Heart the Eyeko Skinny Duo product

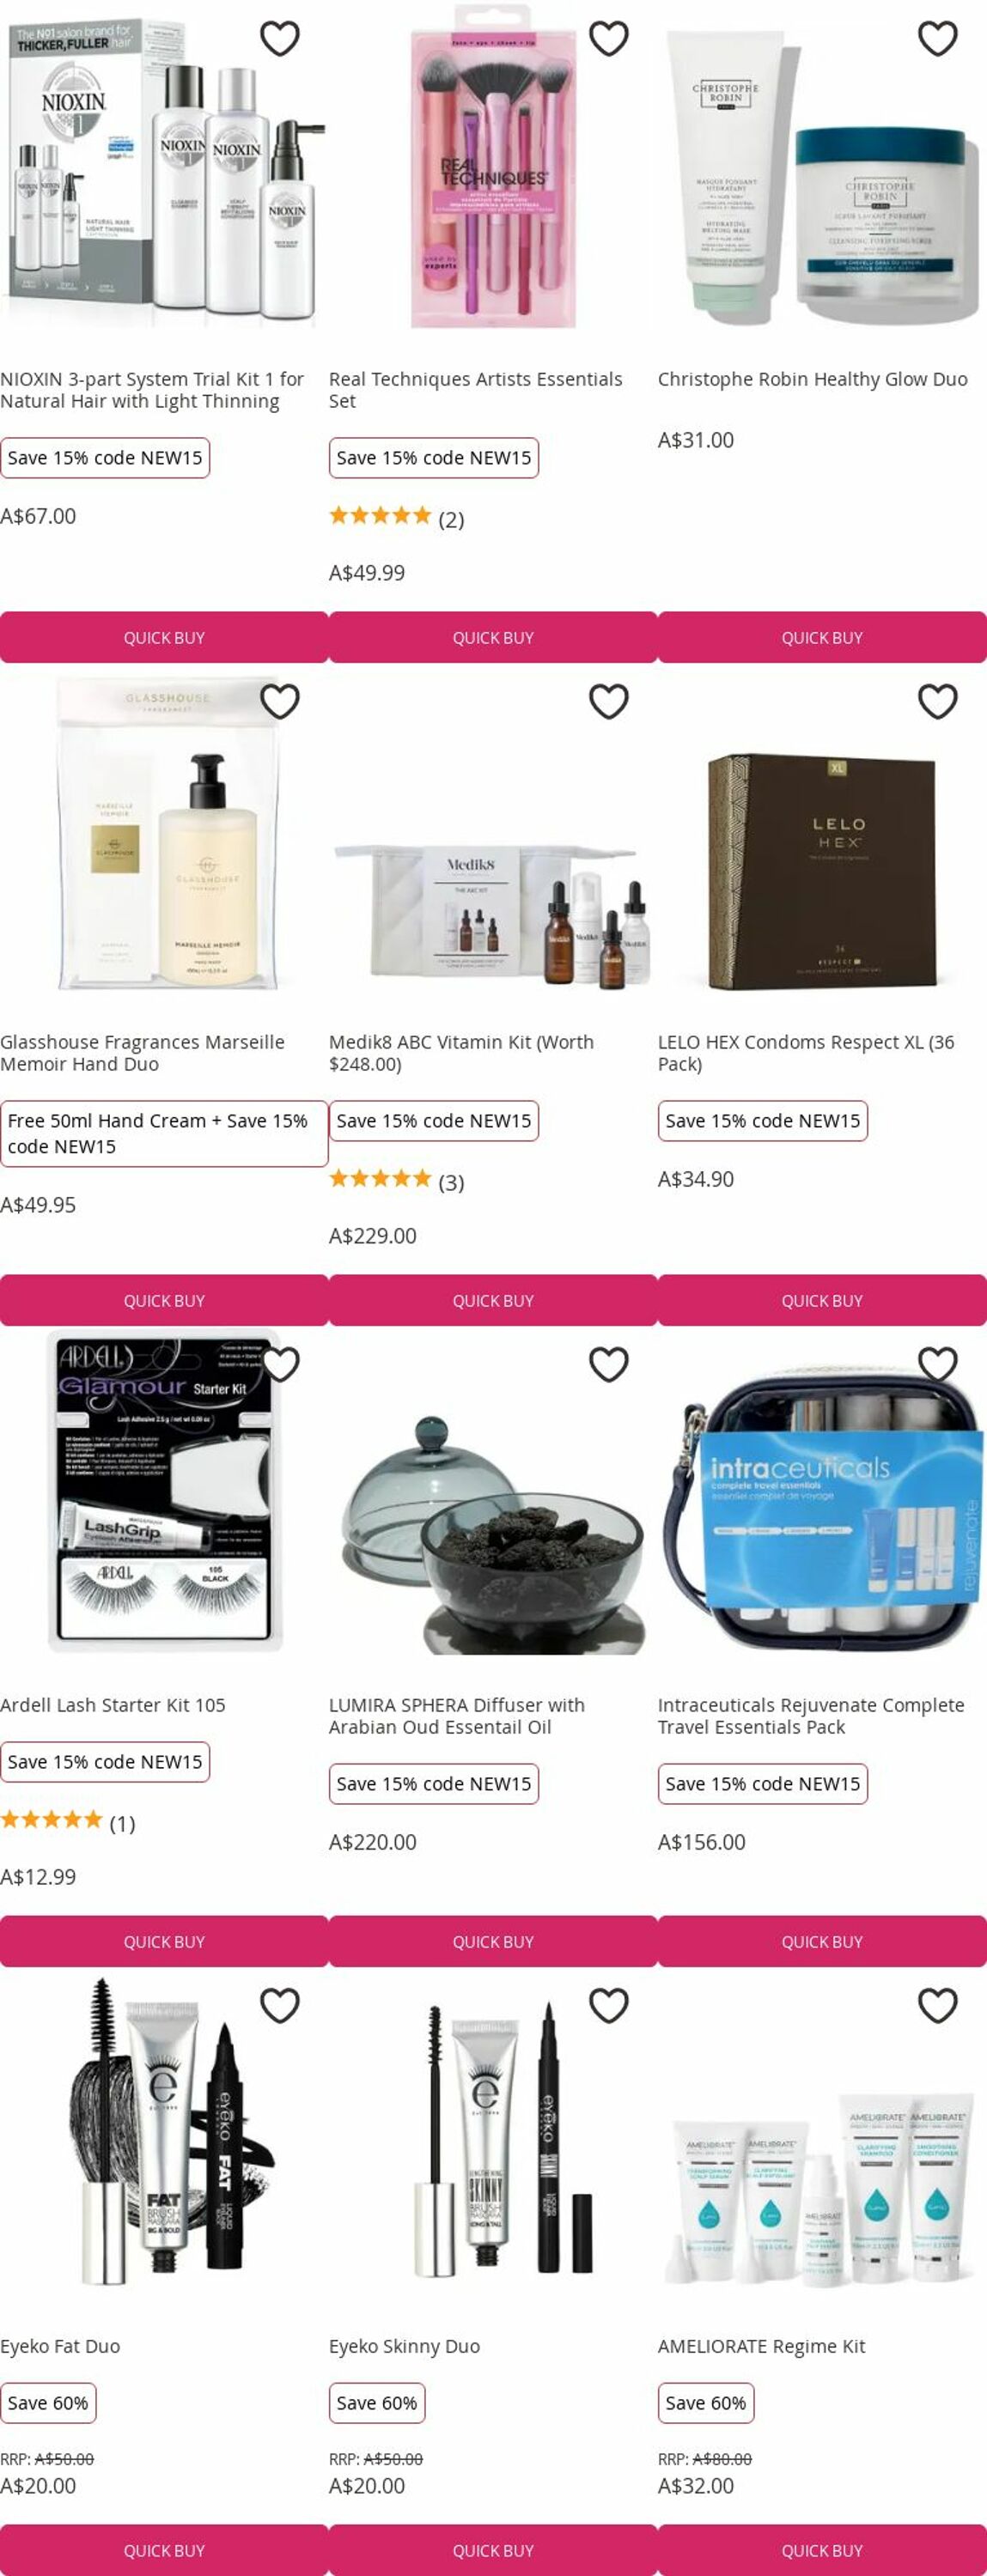point(609,2006)
